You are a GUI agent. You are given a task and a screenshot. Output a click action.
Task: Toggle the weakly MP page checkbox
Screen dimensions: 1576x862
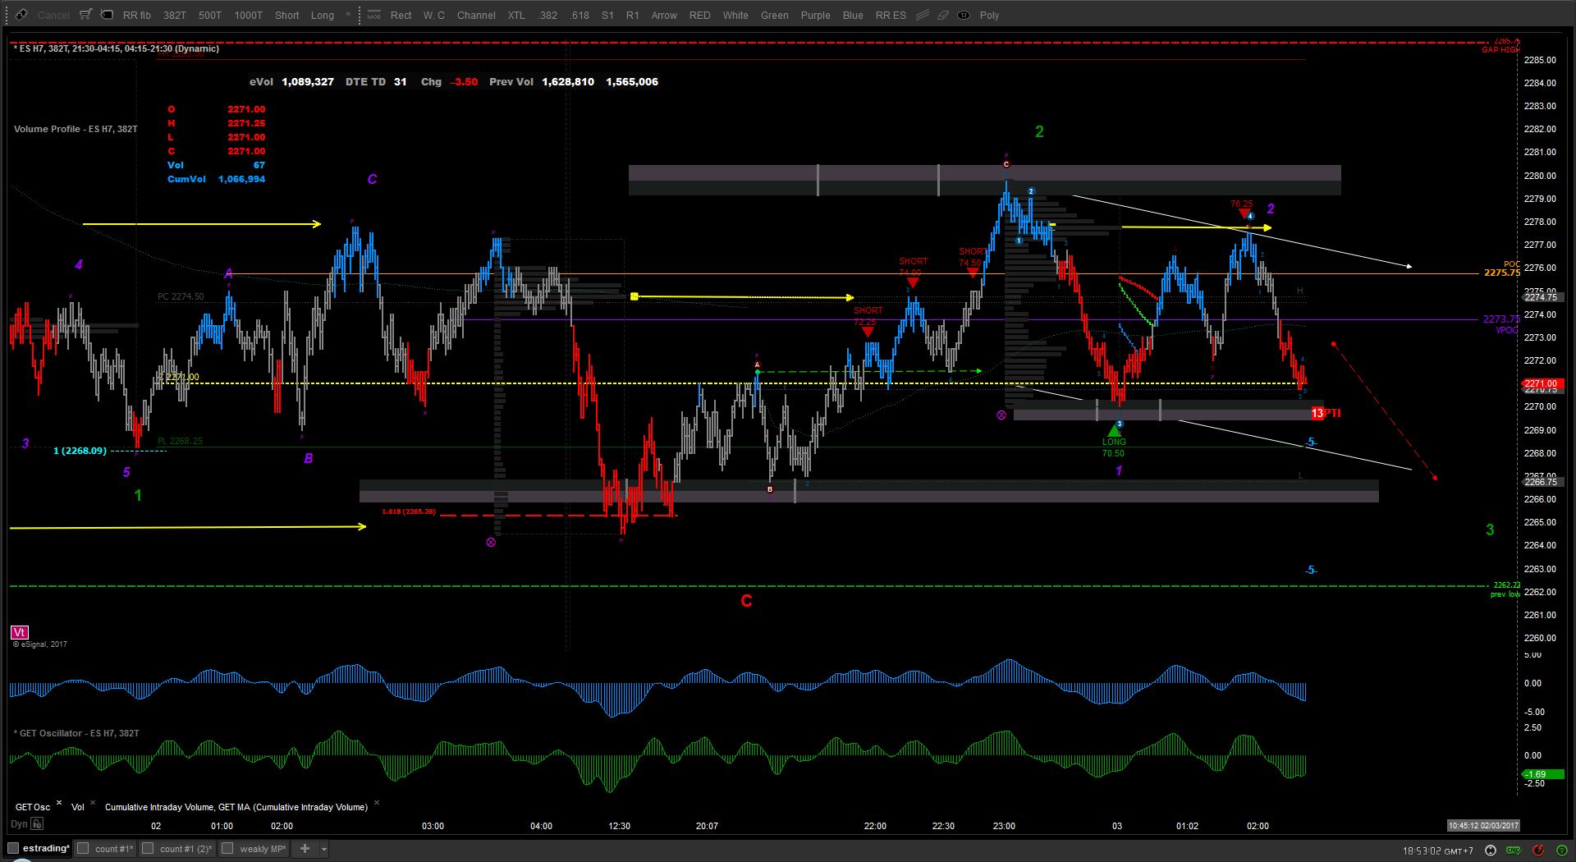coord(227,848)
